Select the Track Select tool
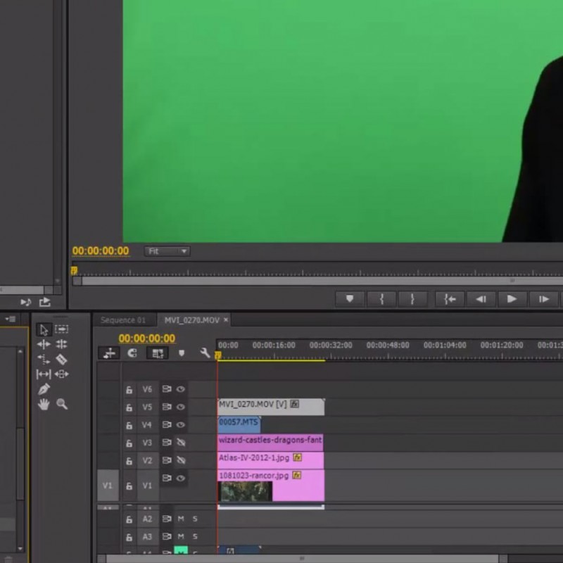Image resolution: width=563 pixels, height=563 pixels. point(62,329)
